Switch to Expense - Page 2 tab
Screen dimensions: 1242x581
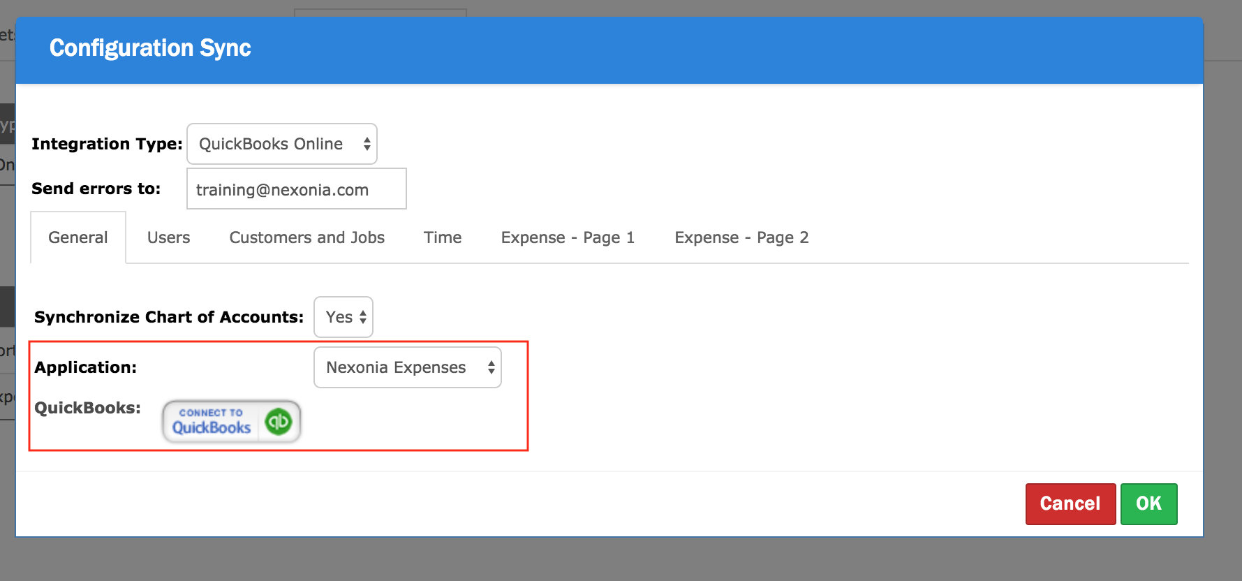pyautogui.click(x=741, y=237)
